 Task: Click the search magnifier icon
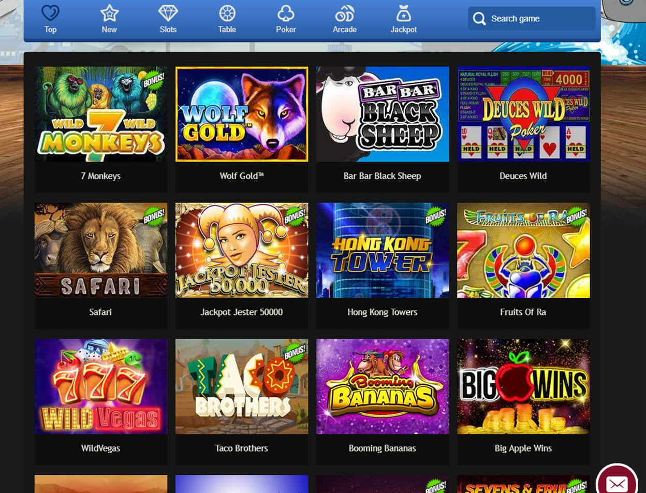(479, 19)
